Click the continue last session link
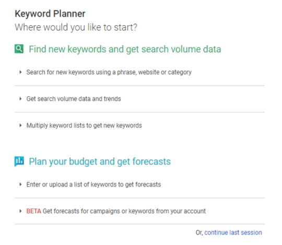 (233, 232)
